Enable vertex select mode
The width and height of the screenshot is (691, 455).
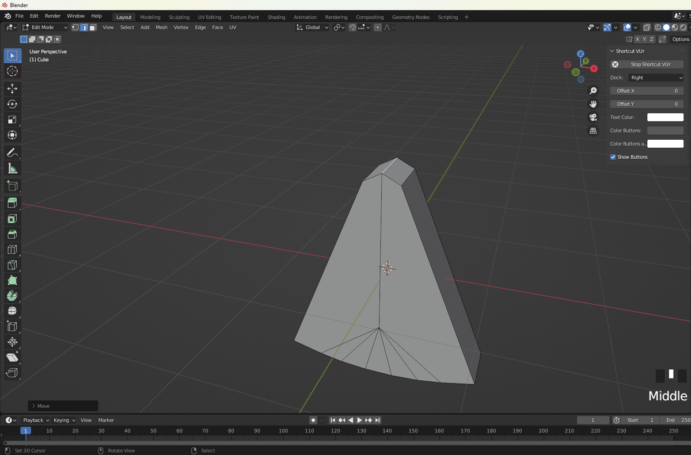[75, 28]
